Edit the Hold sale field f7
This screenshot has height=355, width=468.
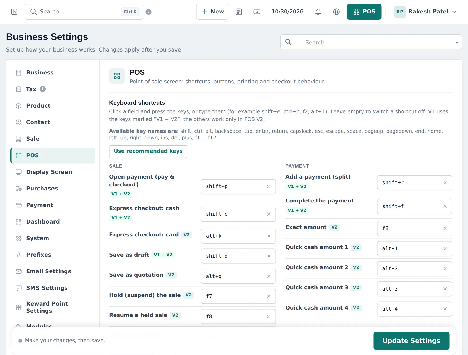238,296
